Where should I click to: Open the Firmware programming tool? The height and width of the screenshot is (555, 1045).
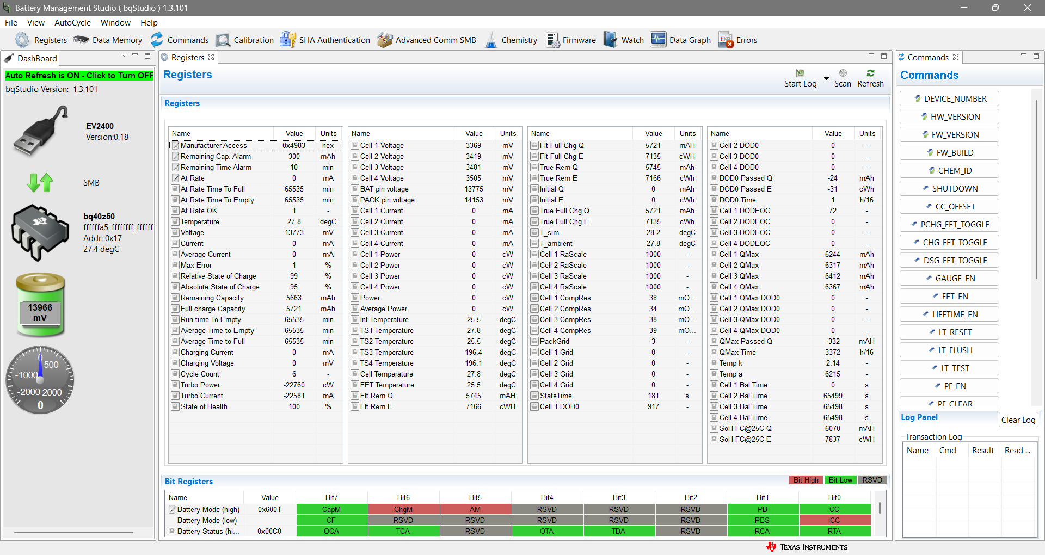(x=571, y=40)
